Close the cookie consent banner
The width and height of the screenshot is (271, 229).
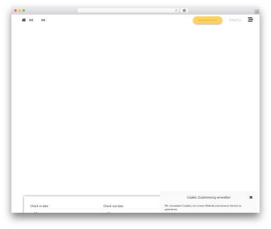point(251,197)
